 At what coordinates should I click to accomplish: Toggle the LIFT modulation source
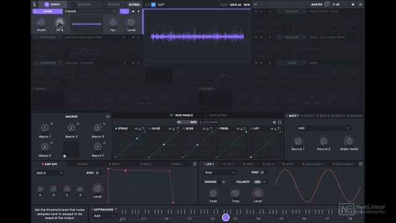[x=252, y=129]
